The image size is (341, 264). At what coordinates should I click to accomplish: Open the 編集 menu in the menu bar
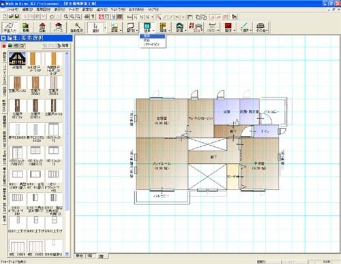pyautogui.click(x=27, y=10)
